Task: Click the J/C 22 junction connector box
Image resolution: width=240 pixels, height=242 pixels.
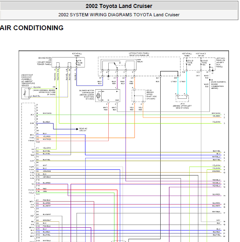Action: coord(138,96)
